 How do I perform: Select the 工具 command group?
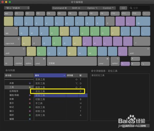pos(19,87)
